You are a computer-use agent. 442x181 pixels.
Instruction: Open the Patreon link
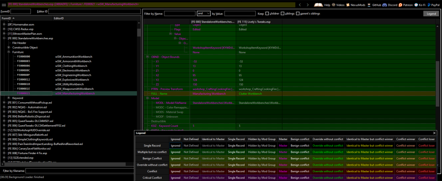click(x=406, y=5)
